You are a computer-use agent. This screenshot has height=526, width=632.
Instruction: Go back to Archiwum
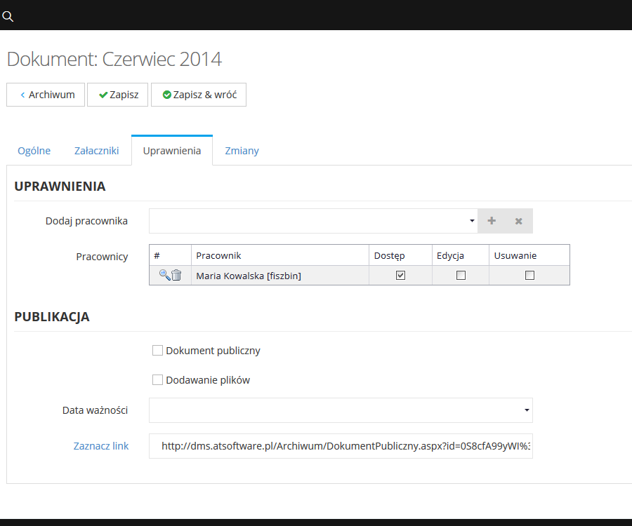pos(46,95)
